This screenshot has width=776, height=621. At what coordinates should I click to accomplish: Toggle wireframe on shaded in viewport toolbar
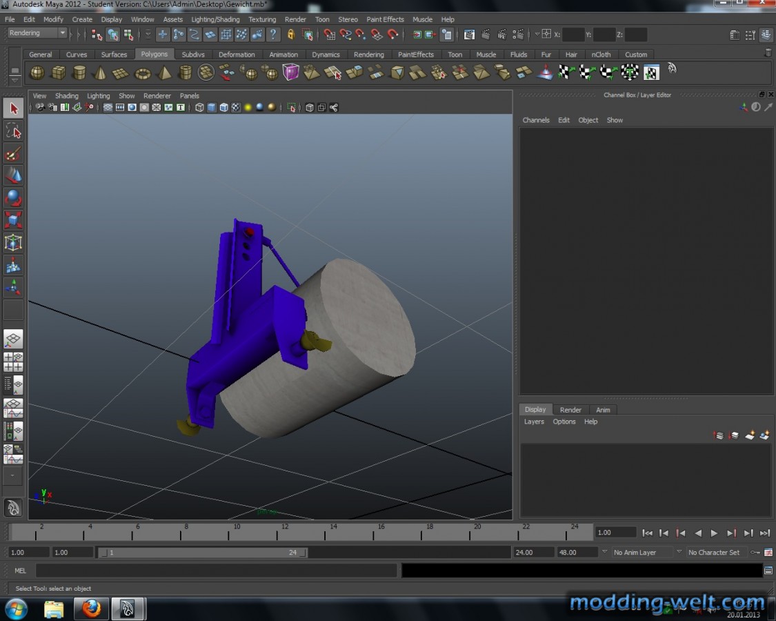click(223, 108)
